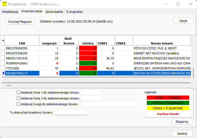
Task: Open the Sprawdzarka tab
Action: click(54, 12)
